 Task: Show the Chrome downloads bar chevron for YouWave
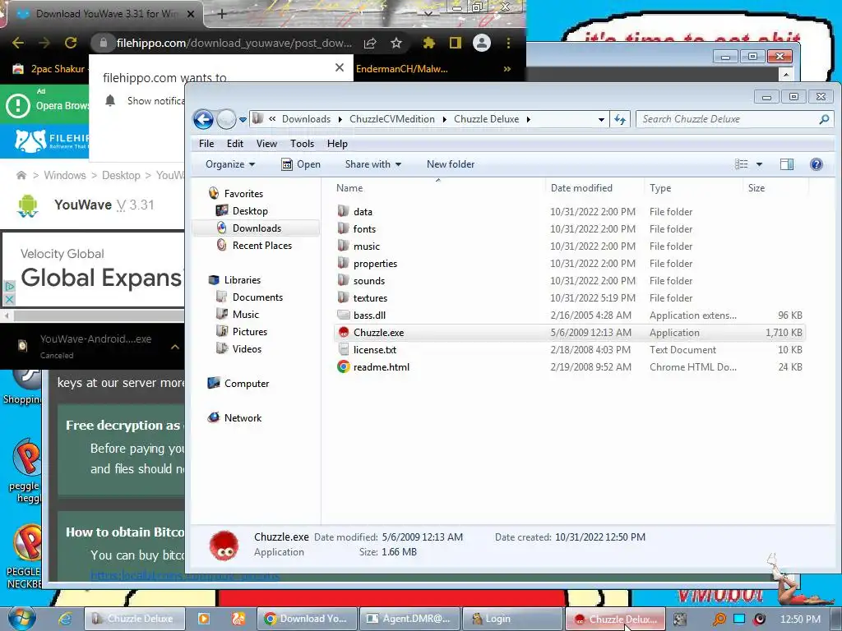(x=175, y=348)
